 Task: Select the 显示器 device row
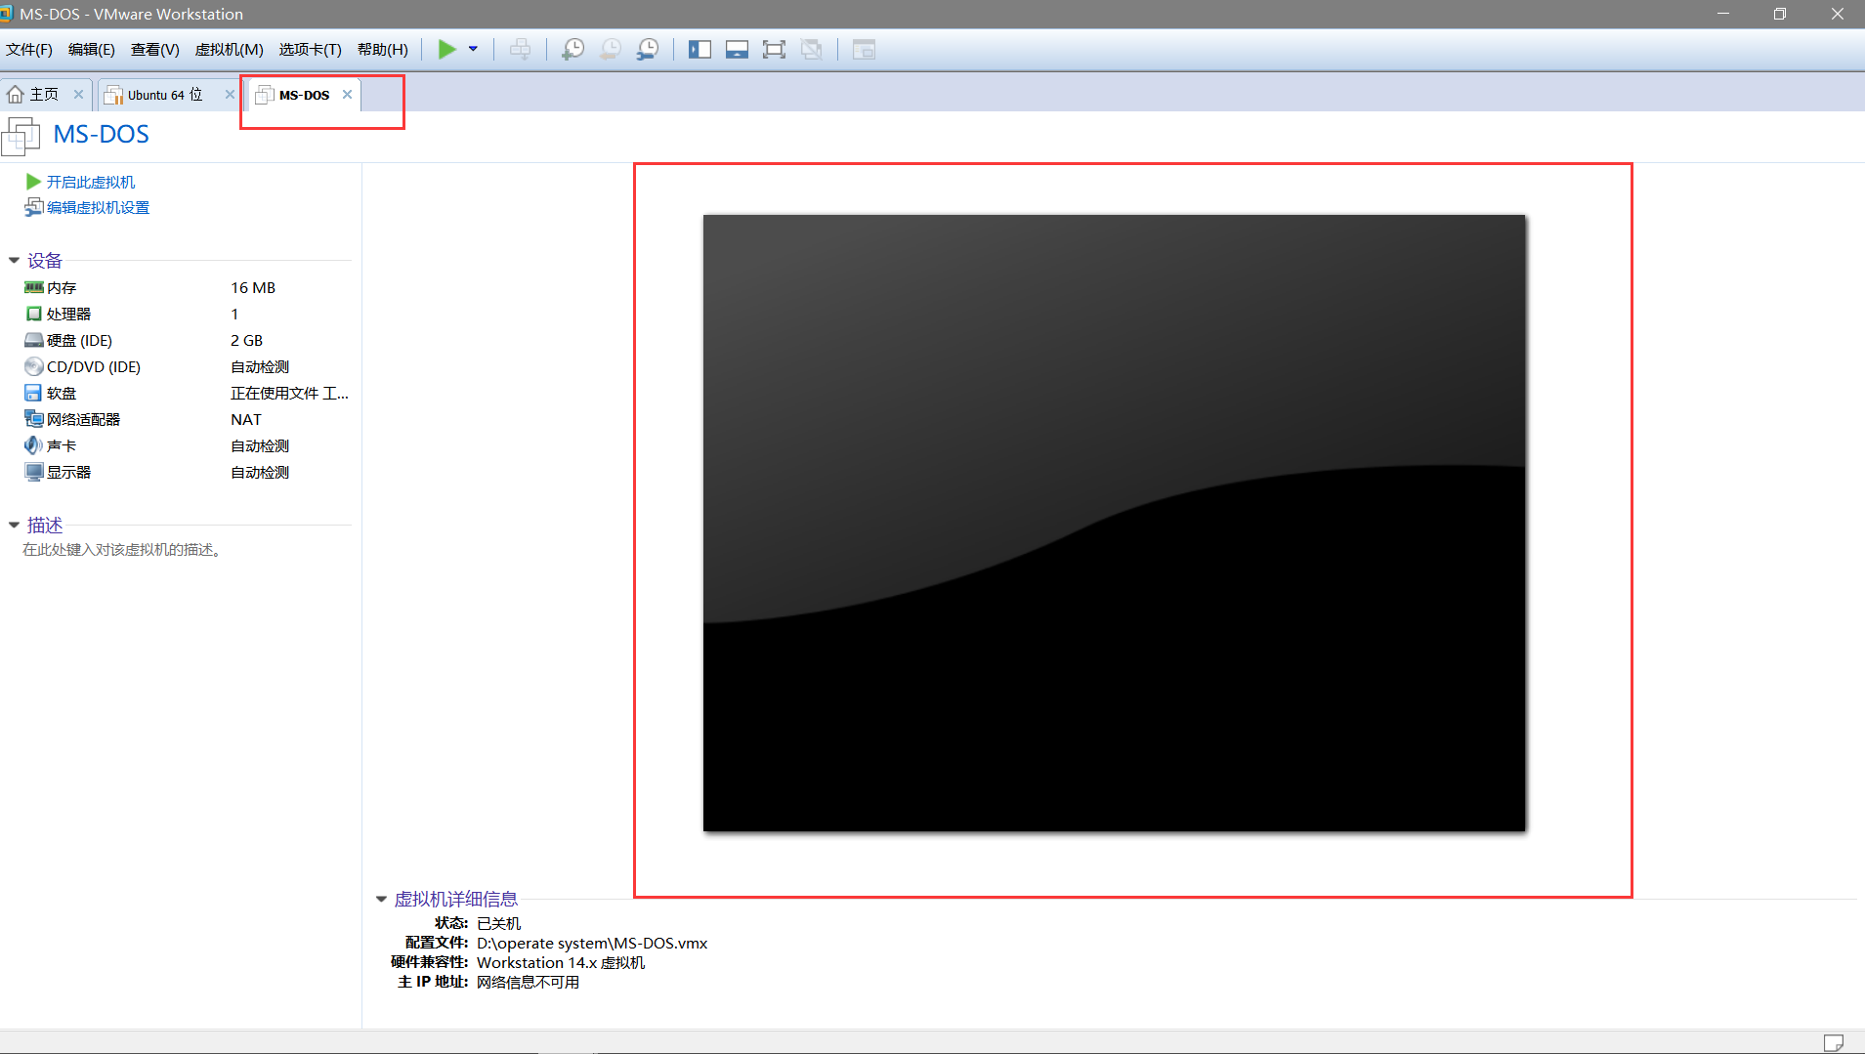pyautogui.click(x=186, y=472)
